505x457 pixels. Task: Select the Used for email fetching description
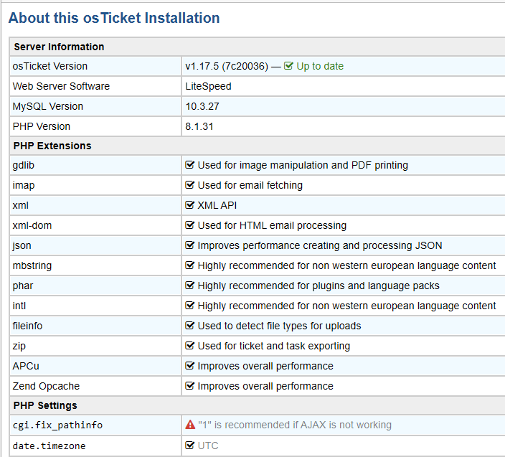pos(250,186)
